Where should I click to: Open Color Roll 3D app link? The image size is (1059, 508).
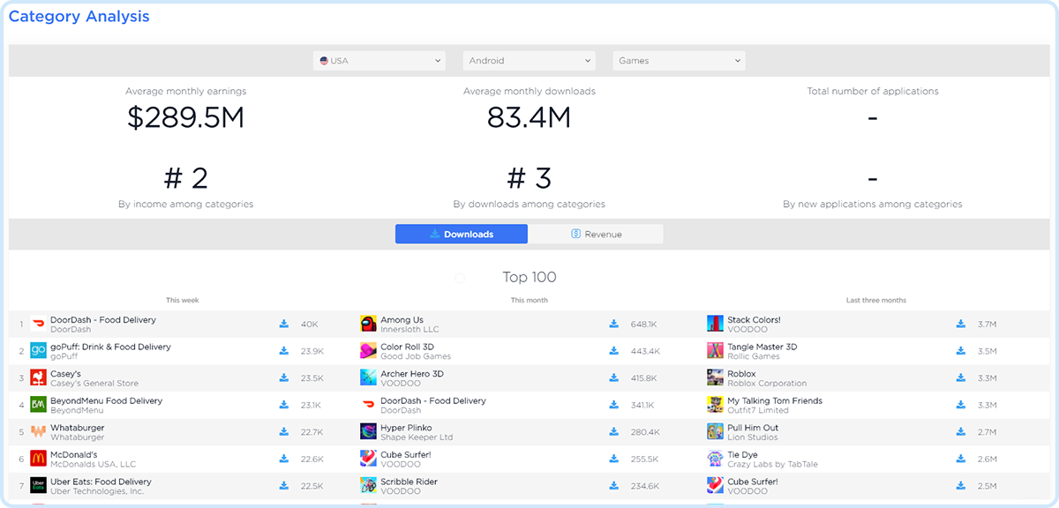(407, 347)
